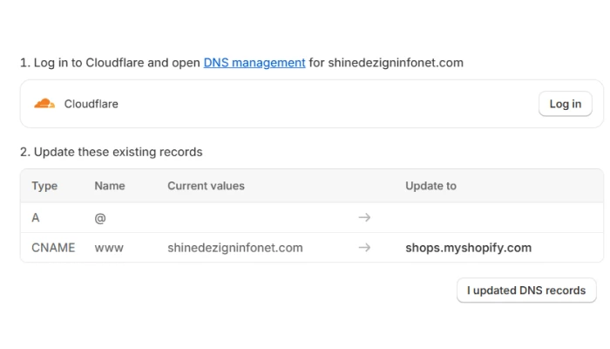This screenshot has width=610, height=349.
Task: Click the arrow icon in the A record row
Action: (x=364, y=217)
